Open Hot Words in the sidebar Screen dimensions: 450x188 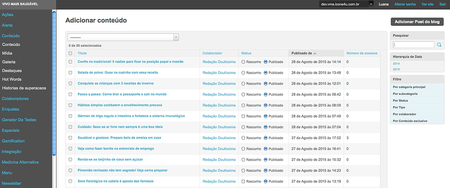11,79
